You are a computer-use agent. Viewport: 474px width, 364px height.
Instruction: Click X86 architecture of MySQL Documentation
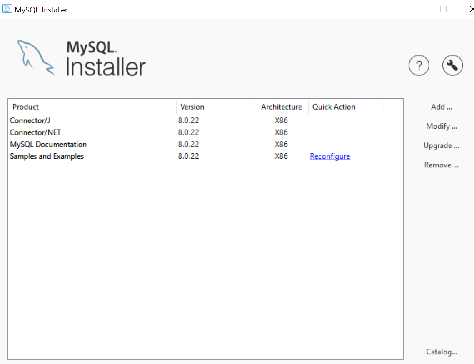tap(281, 144)
